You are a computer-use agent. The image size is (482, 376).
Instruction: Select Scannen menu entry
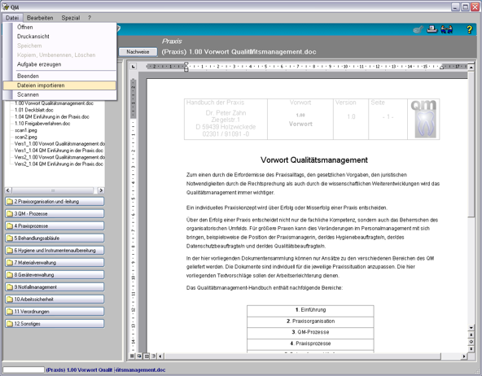(59, 94)
